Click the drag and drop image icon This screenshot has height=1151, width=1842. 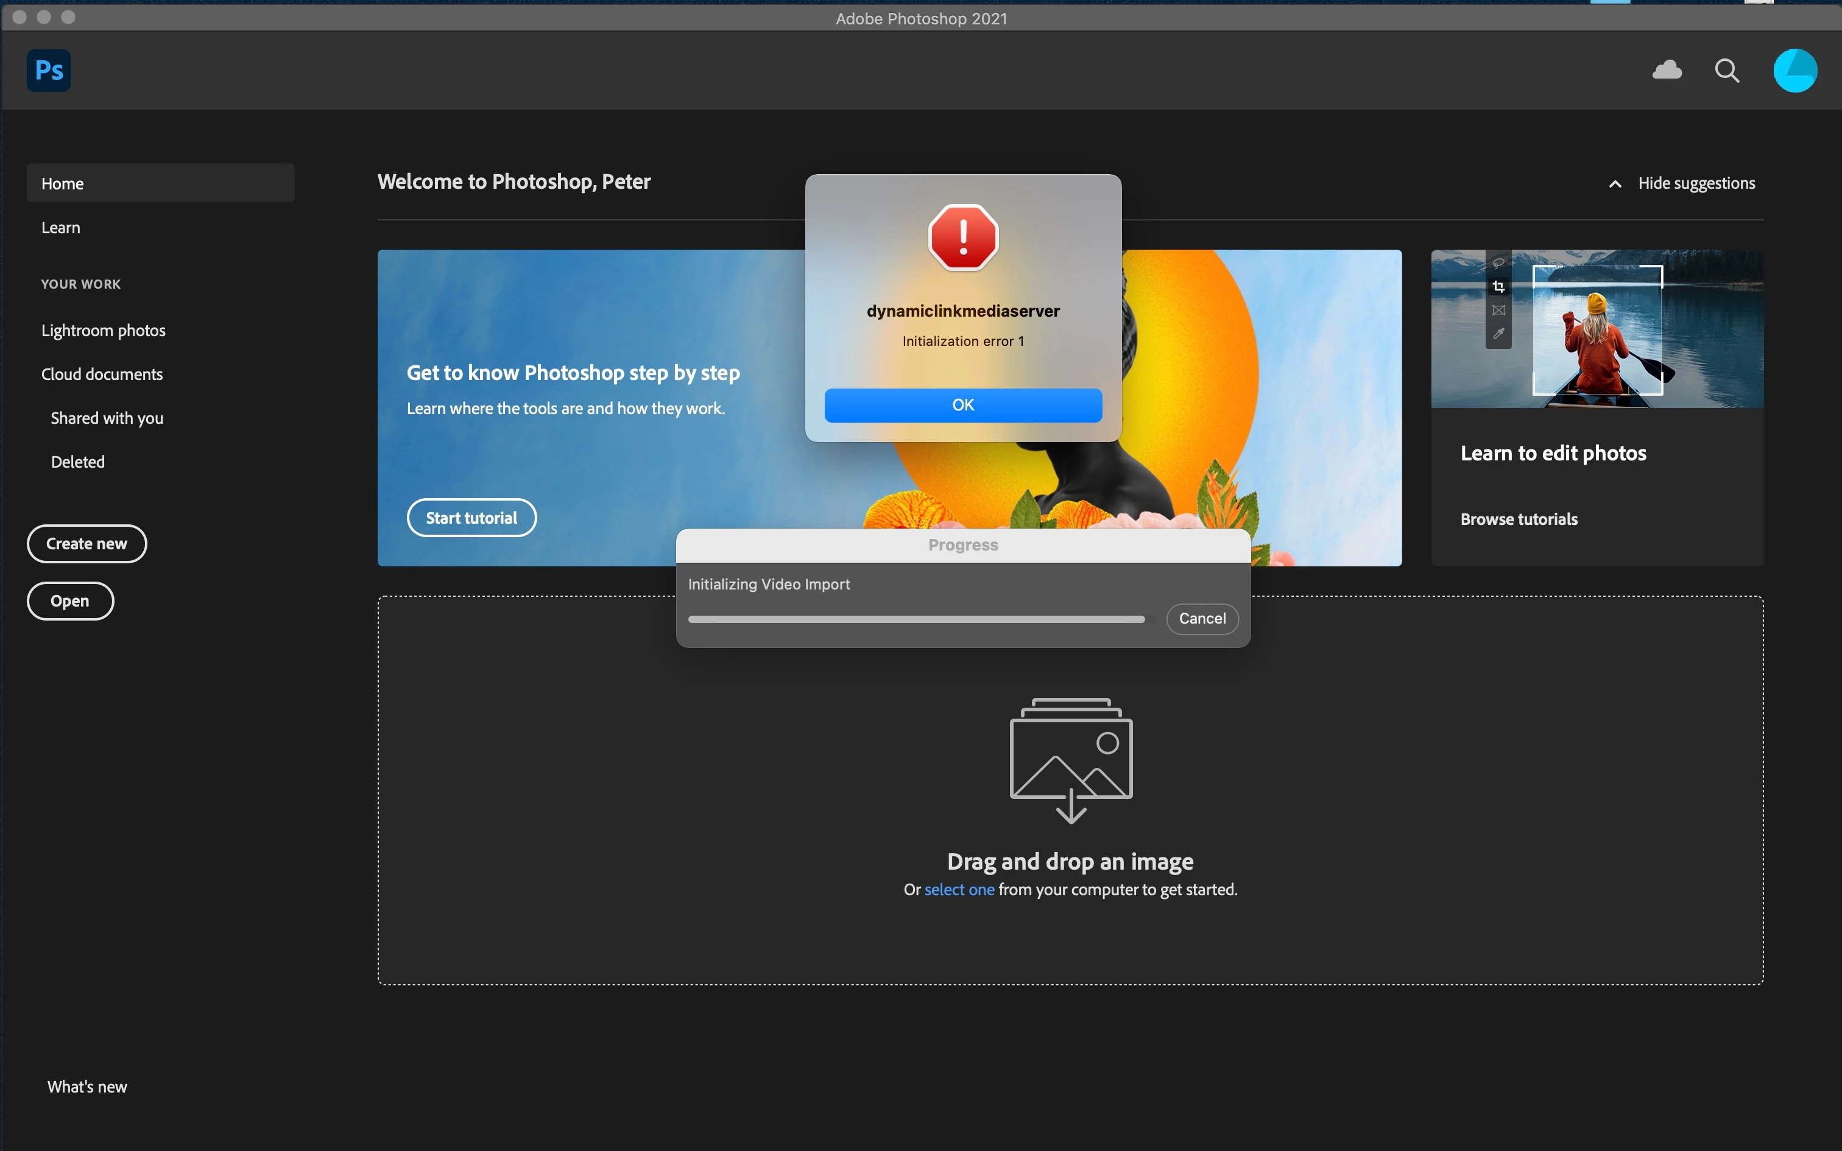pyautogui.click(x=1071, y=760)
